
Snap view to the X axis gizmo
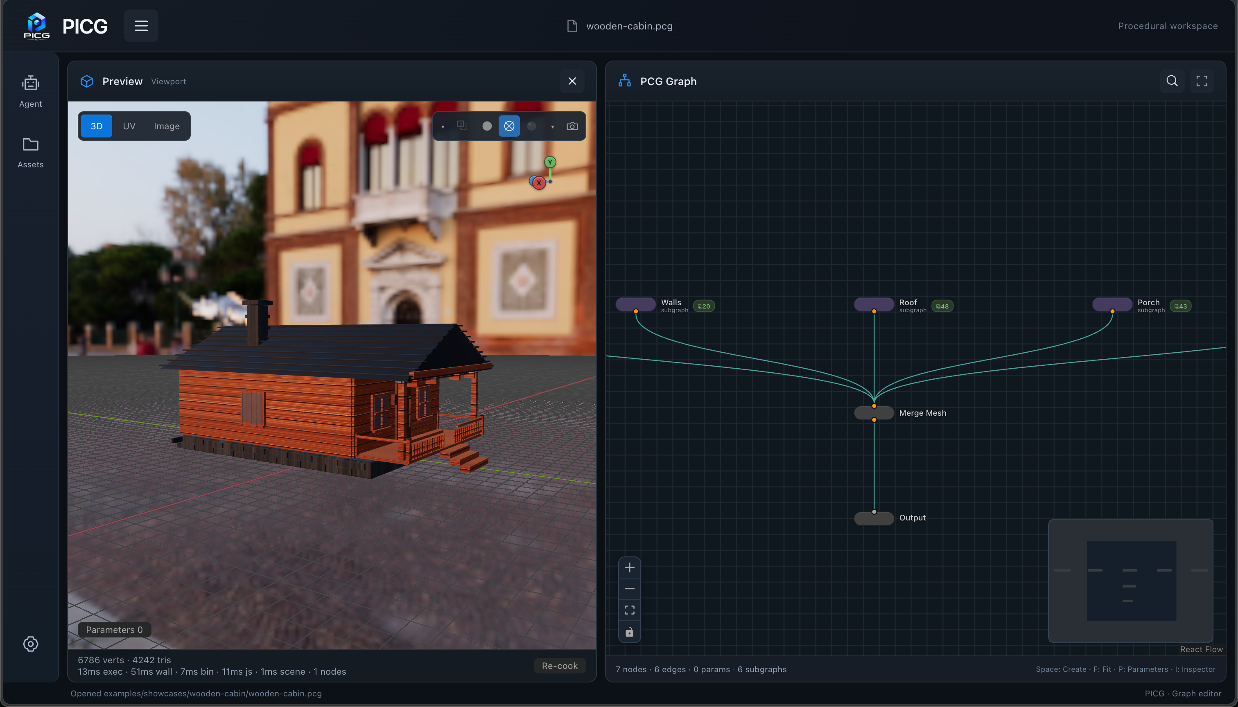pyautogui.click(x=539, y=183)
